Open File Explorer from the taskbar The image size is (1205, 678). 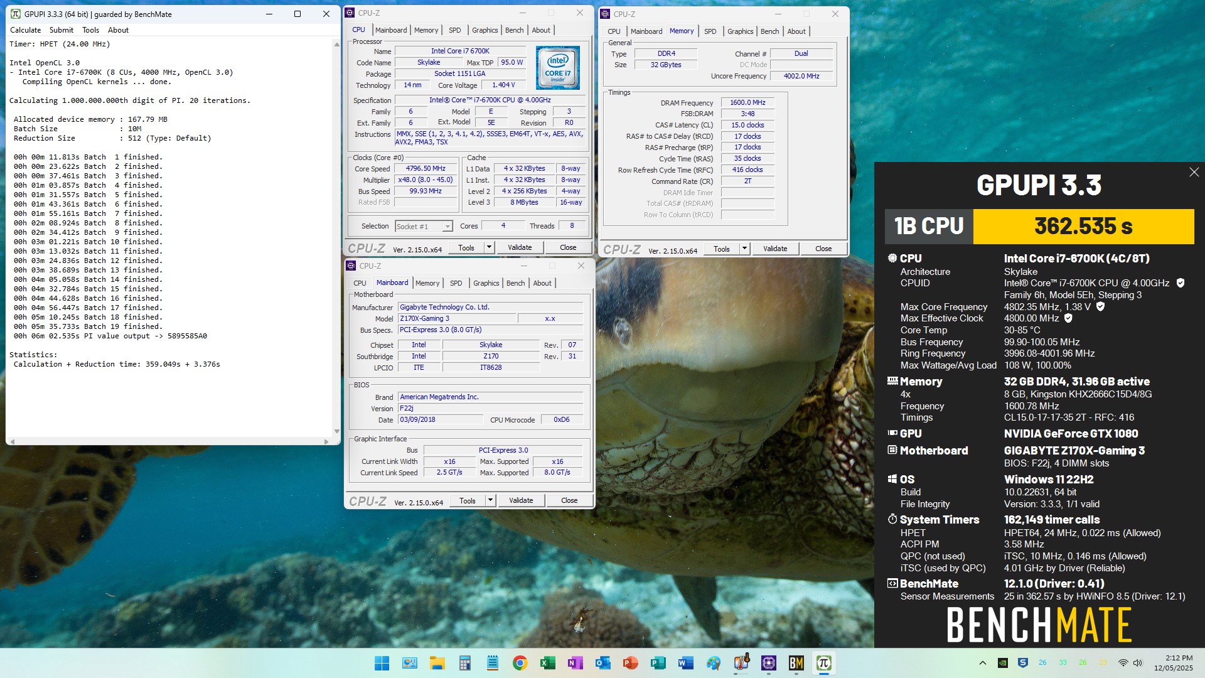pos(437,663)
